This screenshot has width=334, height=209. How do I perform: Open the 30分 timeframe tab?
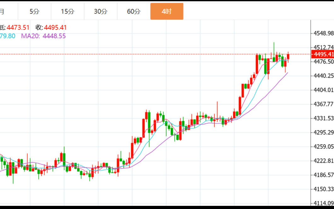coord(101,12)
